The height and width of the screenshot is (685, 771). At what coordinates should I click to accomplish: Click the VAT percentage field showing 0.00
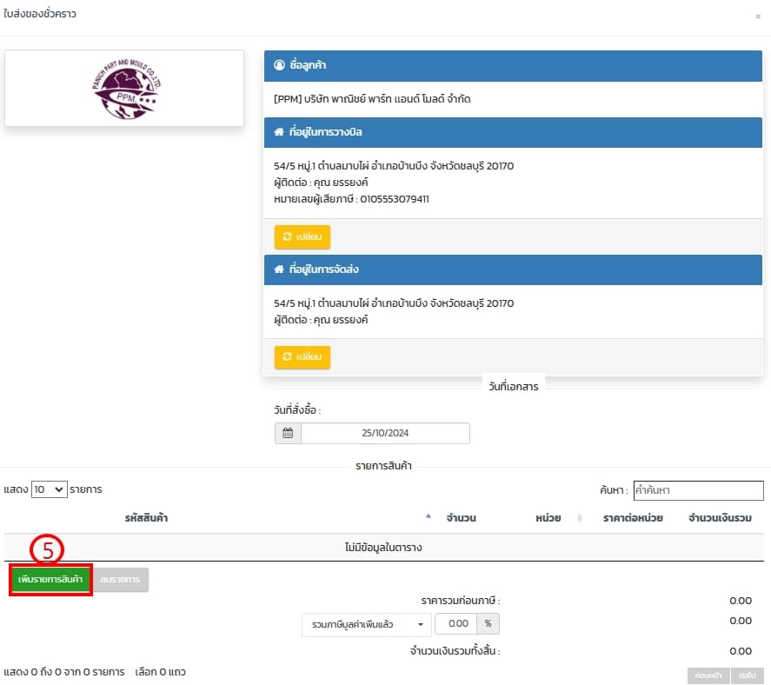tap(456, 624)
